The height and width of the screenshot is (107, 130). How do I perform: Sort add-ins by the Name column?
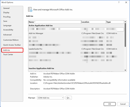point(55,22)
